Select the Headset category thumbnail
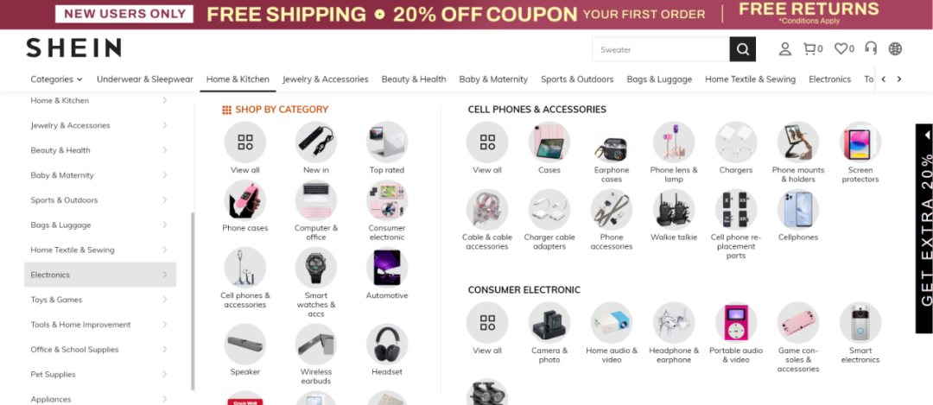This screenshot has height=405, width=933. [x=387, y=345]
